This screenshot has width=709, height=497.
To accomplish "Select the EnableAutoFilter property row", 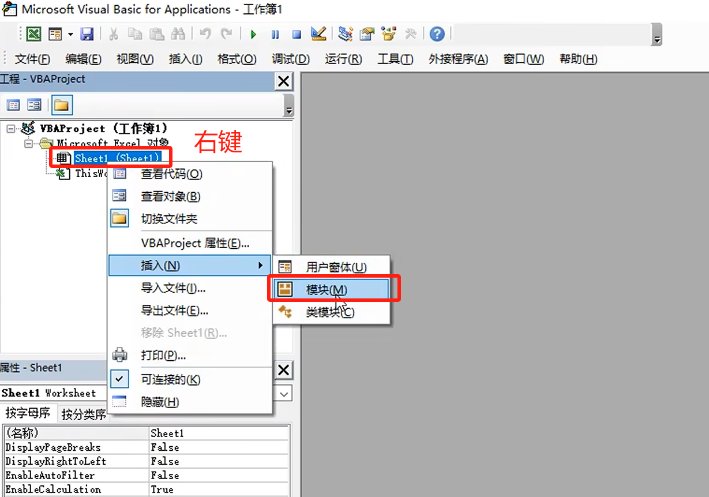I will pos(147,475).
